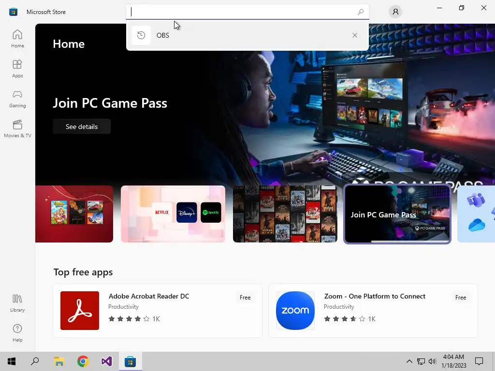Open the Windows Start menu
The image size is (495, 371).
[12, 361]
